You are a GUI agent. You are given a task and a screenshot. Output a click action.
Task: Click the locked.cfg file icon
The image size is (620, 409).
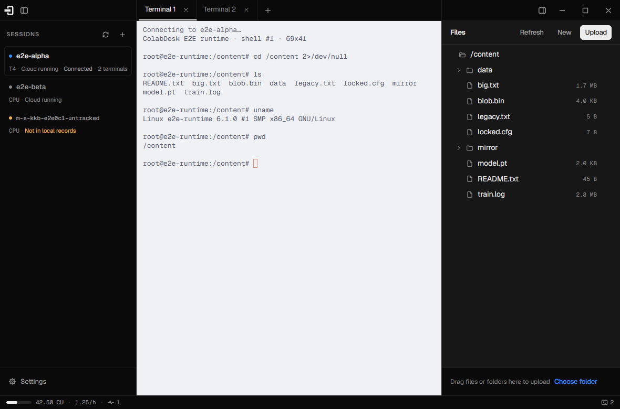(x=470, y=132)
